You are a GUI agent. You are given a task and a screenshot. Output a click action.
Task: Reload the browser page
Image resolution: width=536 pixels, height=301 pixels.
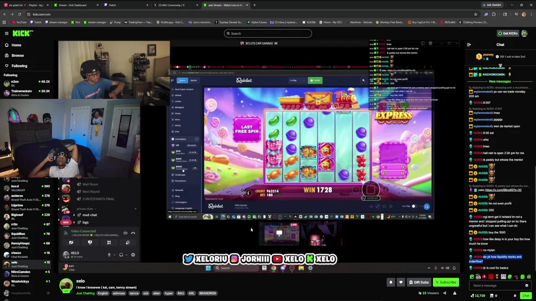pos(19,14)
